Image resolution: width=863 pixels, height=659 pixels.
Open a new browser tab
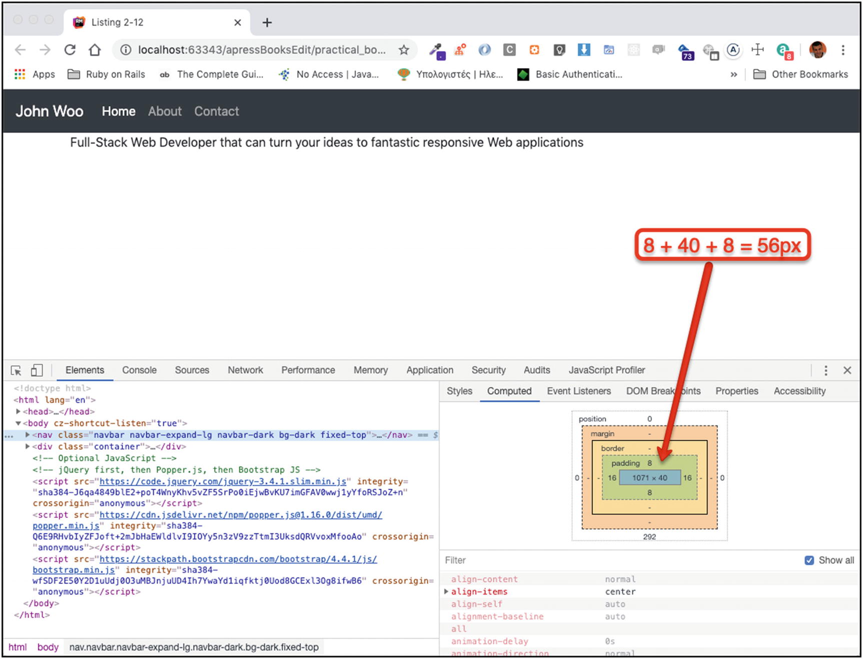[x=267, y=23]
